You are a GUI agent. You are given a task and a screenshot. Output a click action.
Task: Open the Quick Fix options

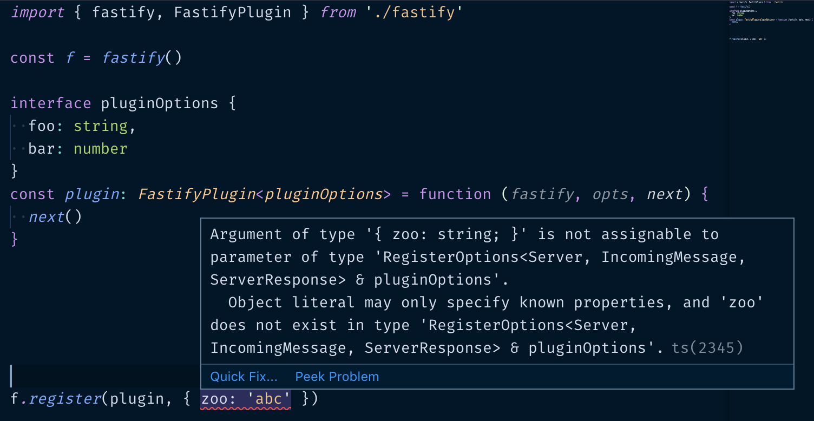click(x=244, y=376)
